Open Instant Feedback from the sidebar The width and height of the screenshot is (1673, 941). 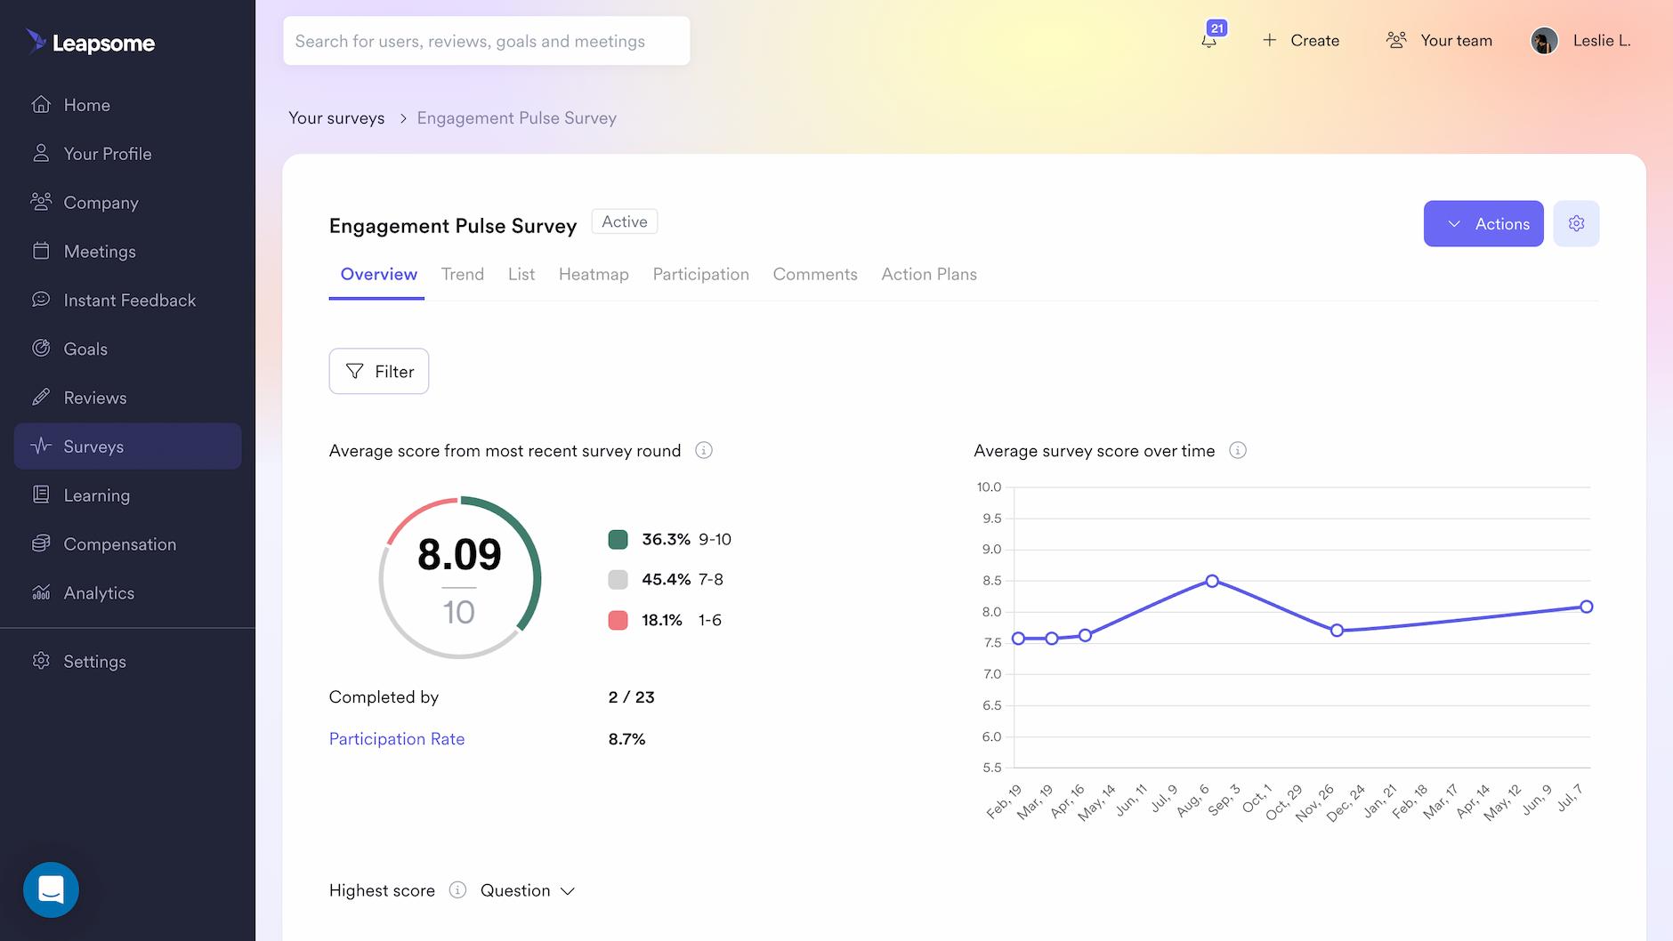[129, 300]
